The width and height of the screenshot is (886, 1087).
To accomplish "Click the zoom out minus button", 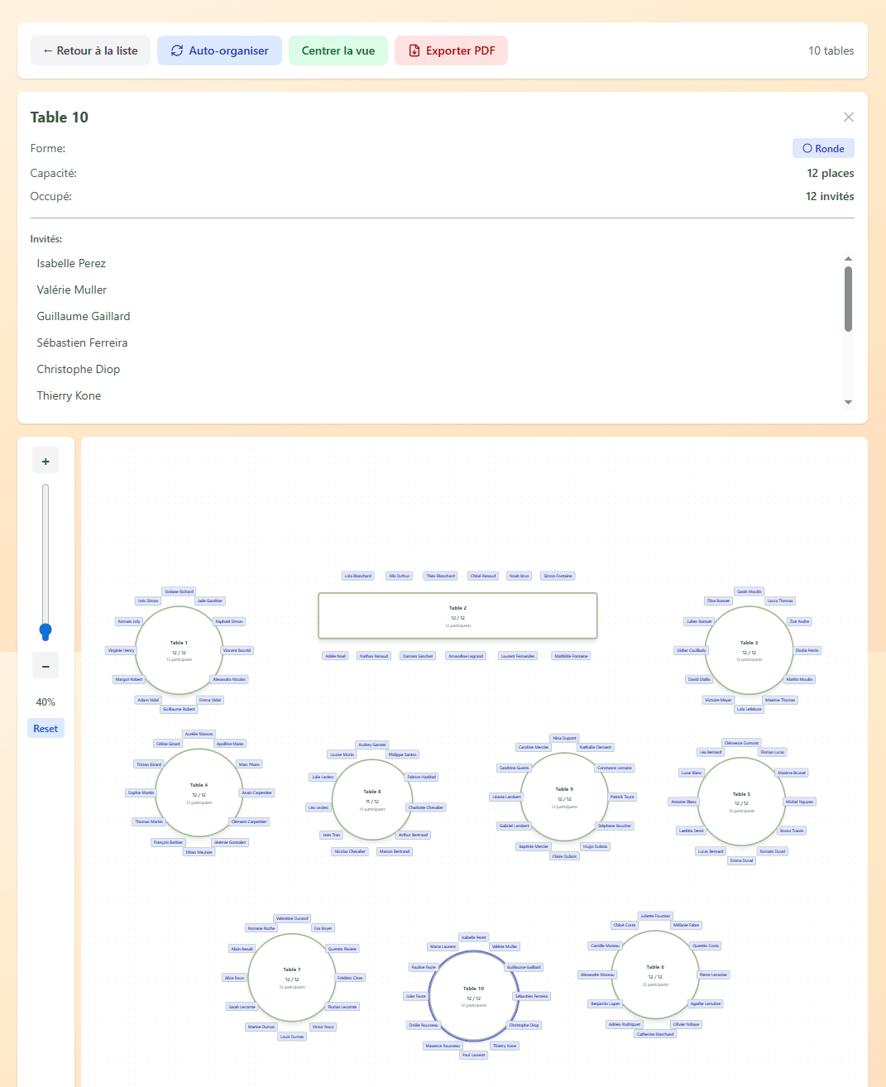I will pyautogui.click(x=45, y=666).
